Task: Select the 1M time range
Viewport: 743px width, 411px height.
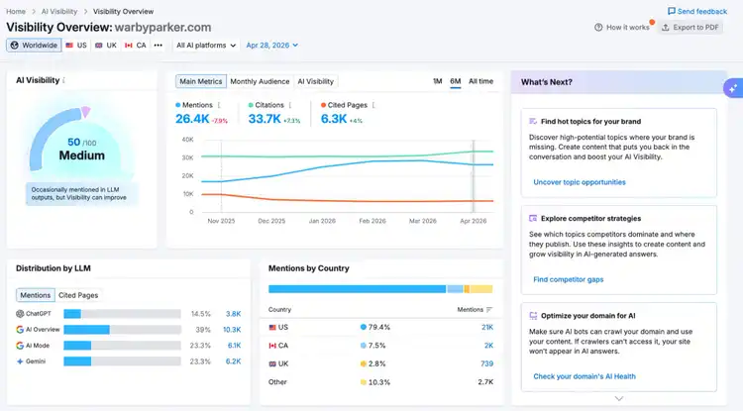Action: 437,81
